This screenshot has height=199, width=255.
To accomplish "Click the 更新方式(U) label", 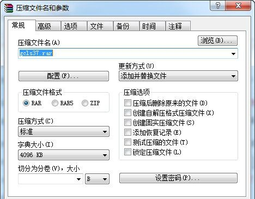I will pos(136,66).
